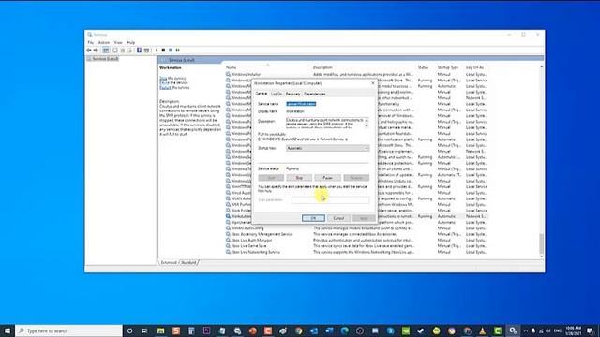Click the Forward arrow in Services toolbar
This screenshot has width=600, height=337.
(x=96, y=50)
